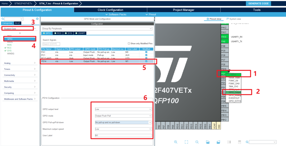Open the peripheral panel settings gear

(x=37, y=19)
